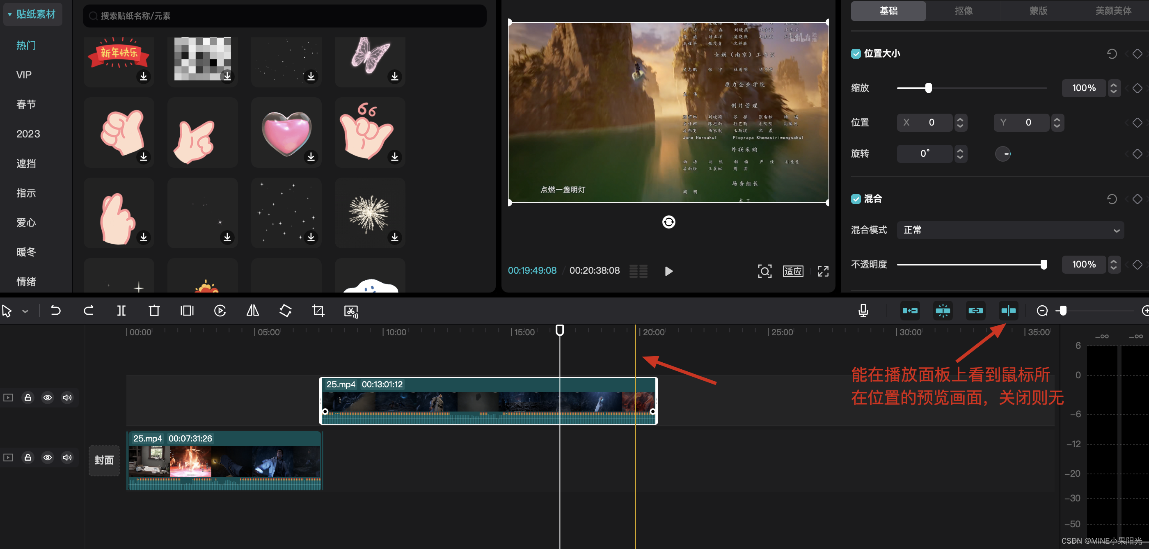This screenshot has width=1149, height=549.
Task: Add keyframe for position
Action: [1137, 122]
